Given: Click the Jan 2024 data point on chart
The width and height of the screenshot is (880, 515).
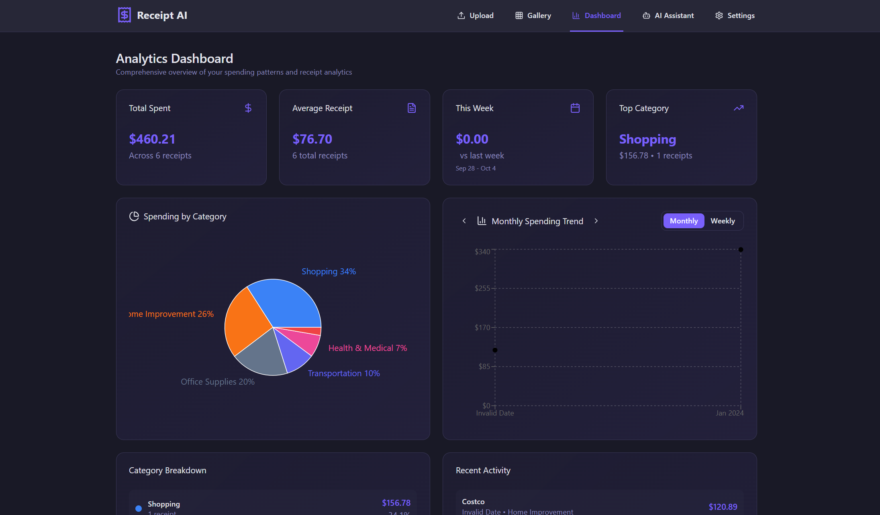Looking at the screenshot, I should click(x=741, y=249).
